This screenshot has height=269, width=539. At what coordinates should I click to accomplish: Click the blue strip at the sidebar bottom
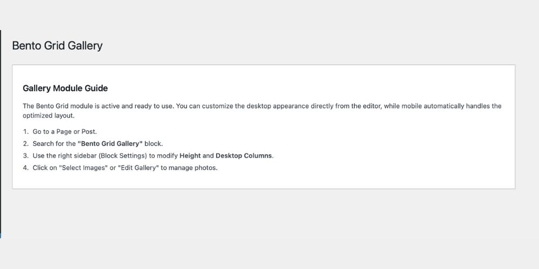click(x=1, y=235)
